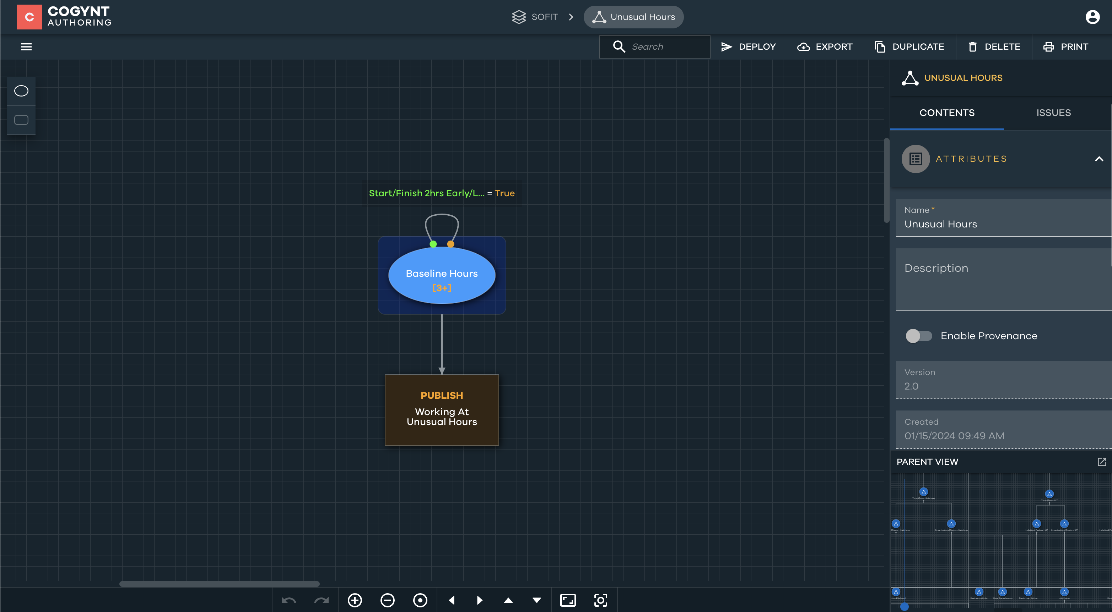Click the fit-to-screen icon

568,600
